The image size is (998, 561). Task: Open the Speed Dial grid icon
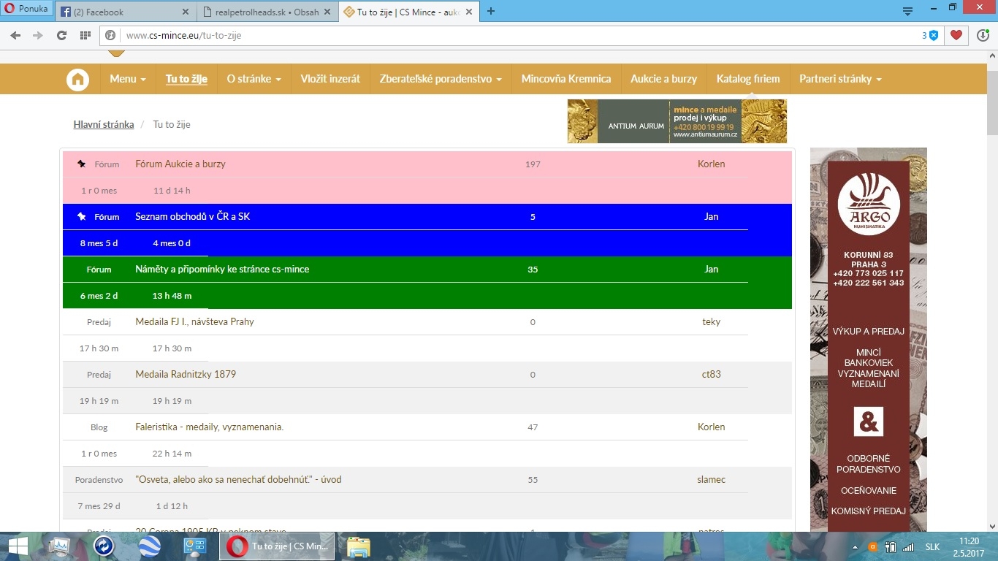[85, 35]
